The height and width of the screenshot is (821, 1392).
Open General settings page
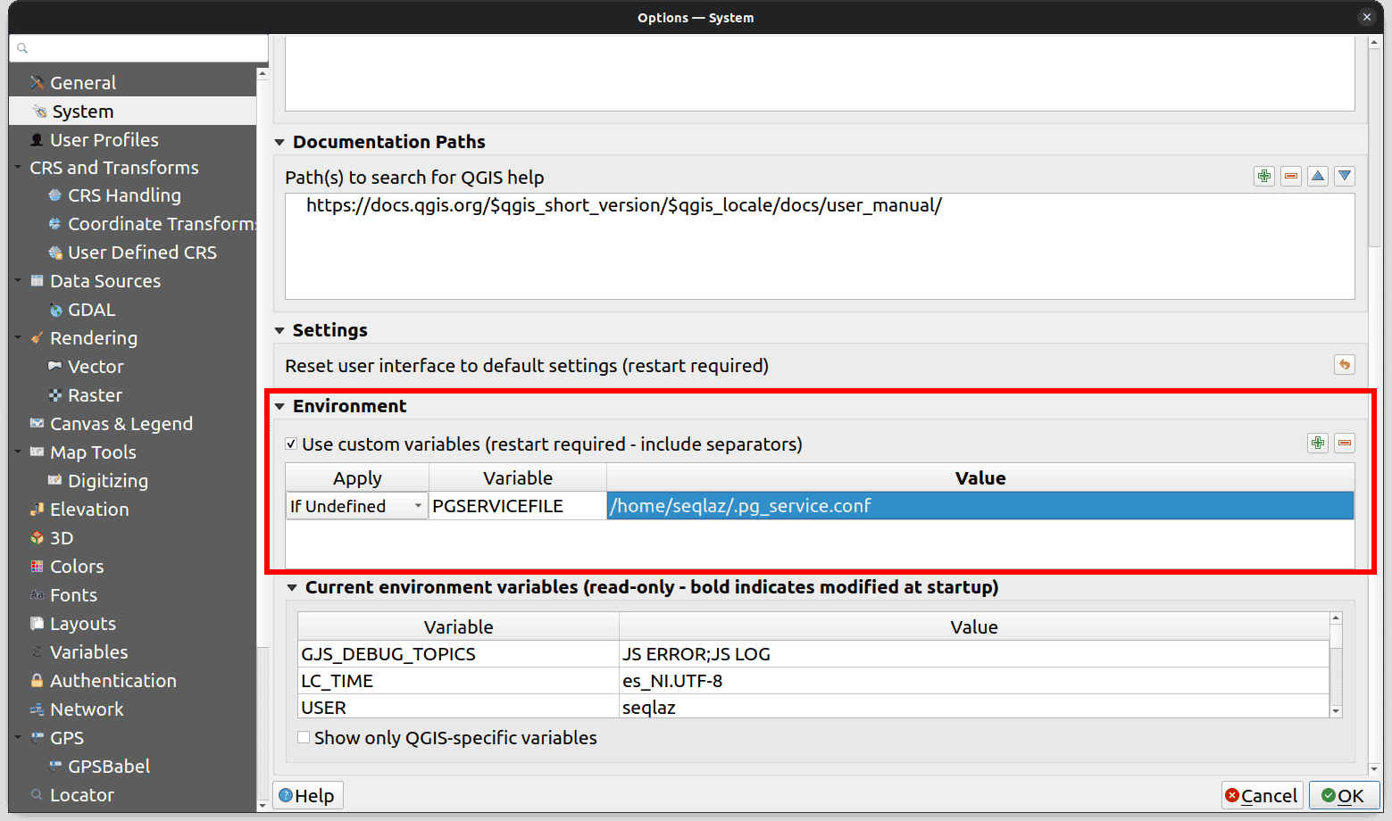click(x=83, y=82)
